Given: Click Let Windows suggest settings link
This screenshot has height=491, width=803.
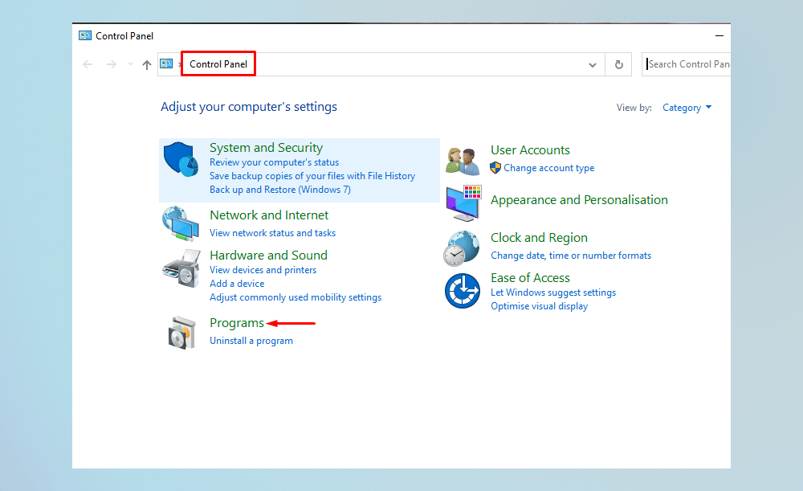Looking at the screenshot, I should (x=553, y=293).
